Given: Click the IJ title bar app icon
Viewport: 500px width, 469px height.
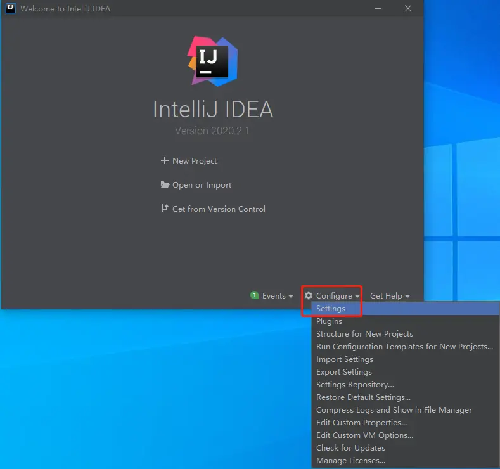Looking at the screenshot, I should tap(11, 9).
